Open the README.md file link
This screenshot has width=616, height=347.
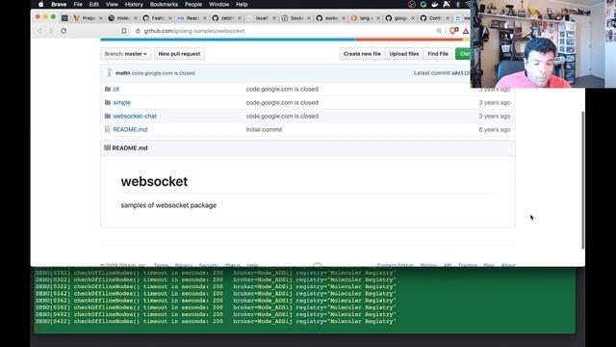[x=130, y=129]
